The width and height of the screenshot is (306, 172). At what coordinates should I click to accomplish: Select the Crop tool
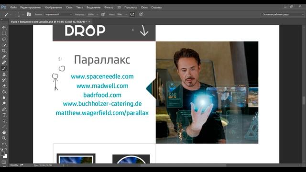click(x=4, y=51)
